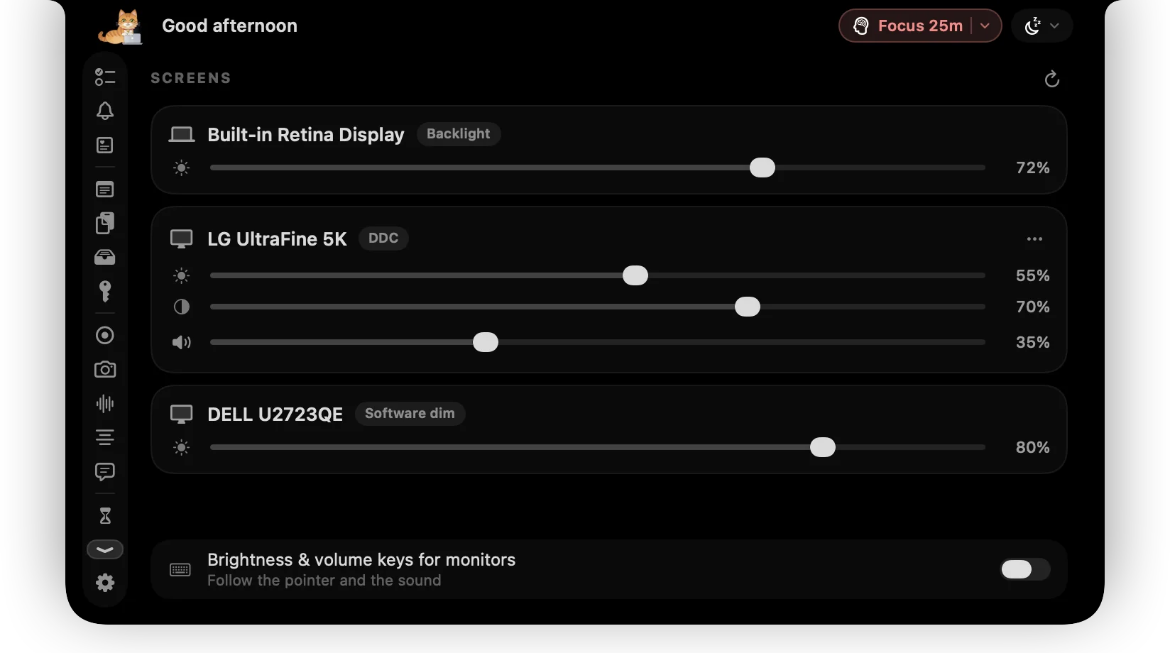Click the SCREENS section heading
Screen dimensions: 1170x653
[x=191, y=78]
